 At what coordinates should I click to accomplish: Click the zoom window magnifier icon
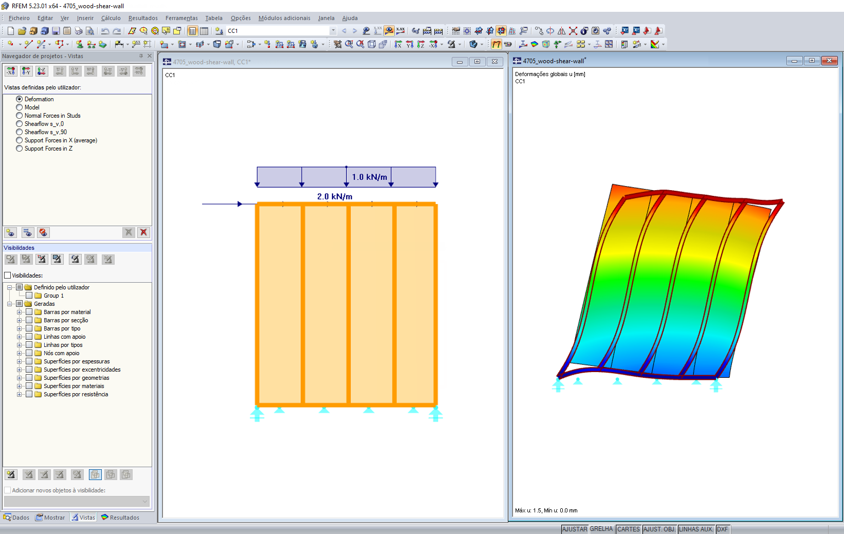pos(349,44)
